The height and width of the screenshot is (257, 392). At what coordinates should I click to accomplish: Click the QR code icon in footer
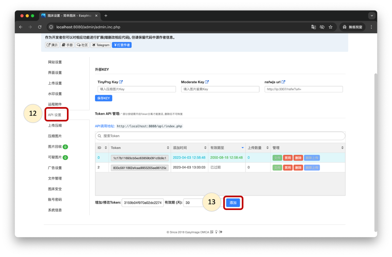click(x=212, y=232)
